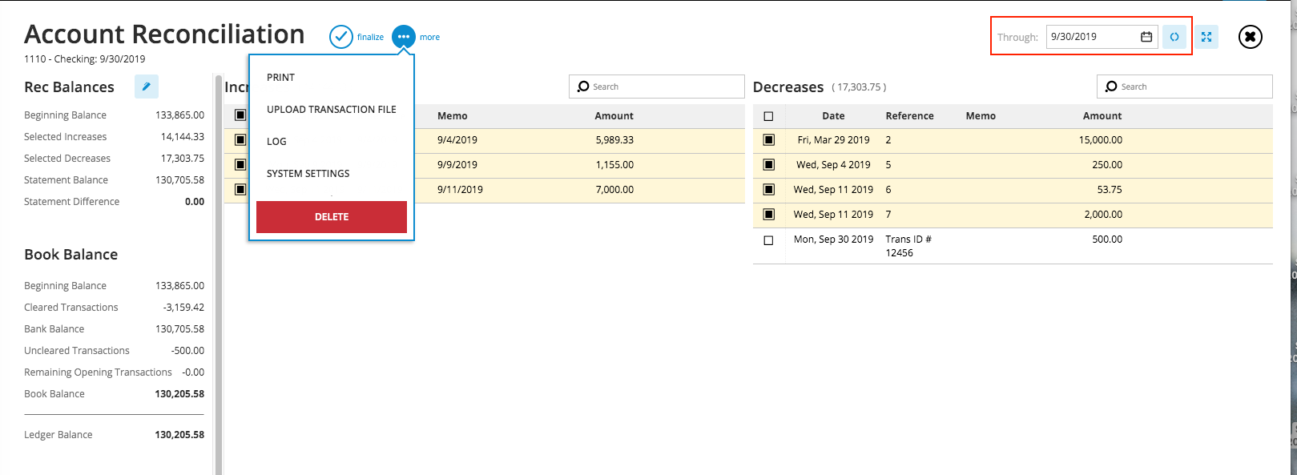Click the search icon in the Decreases search box
The height and width of the screenshot is (475, 1297).
pyautogui.click(x=1111, y=87)
